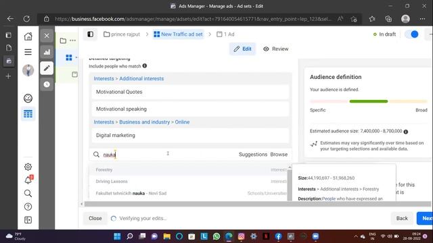Viewport: 433px width, 243px height.
Task: Click the toggle panel icon at sidebar bottom
Action: pyautogui.click(x=28, y=220)
